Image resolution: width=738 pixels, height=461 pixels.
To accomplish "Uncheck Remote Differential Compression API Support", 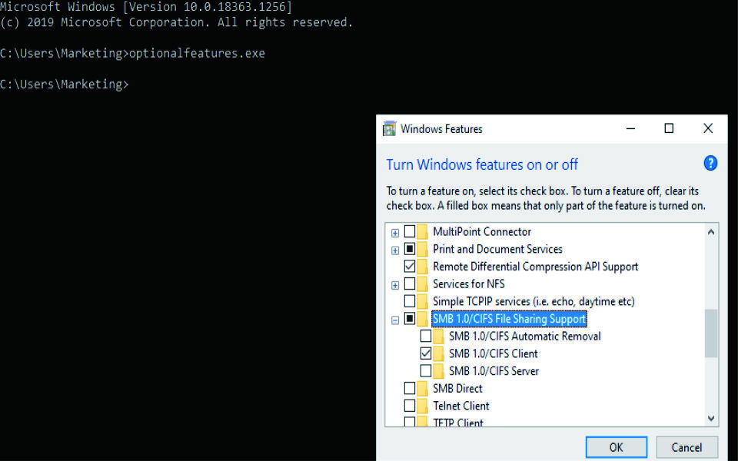I will (410, 267).
